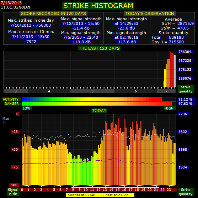Screen dimensions: 198x198
Task: Click the -118.8 dB value
Action: pos(81,42)
